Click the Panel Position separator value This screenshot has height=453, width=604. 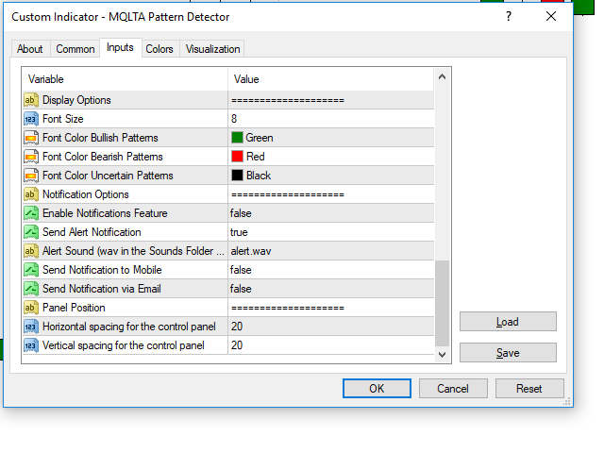288,309
